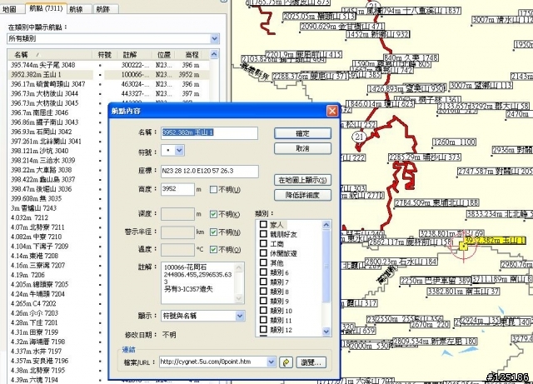Image resolution: width=533 pixels, height=384 pixels.
Task: Click the 降低詳細度 button
Action: click(x=302, y=195)
